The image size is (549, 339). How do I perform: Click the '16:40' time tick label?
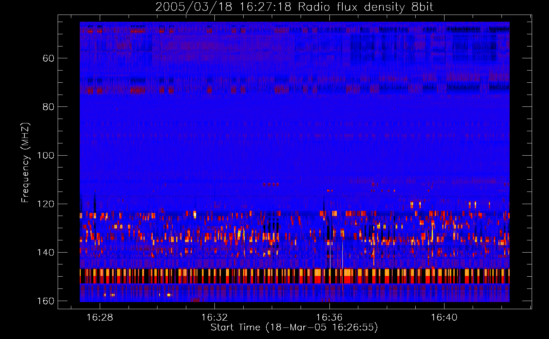point(444,317)
